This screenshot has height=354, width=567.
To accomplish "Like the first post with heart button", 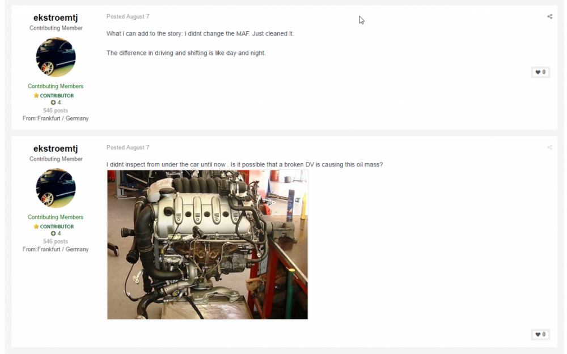I will pyautogui.click(x=540, y=72).
